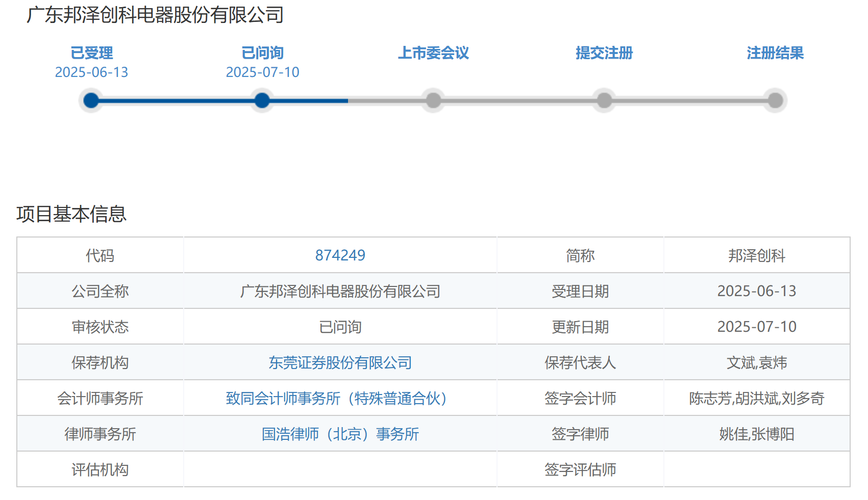Viewport: 868px width, 500px height.
Task: Click the 更新日期 label cell
Action: pos(580,327)
